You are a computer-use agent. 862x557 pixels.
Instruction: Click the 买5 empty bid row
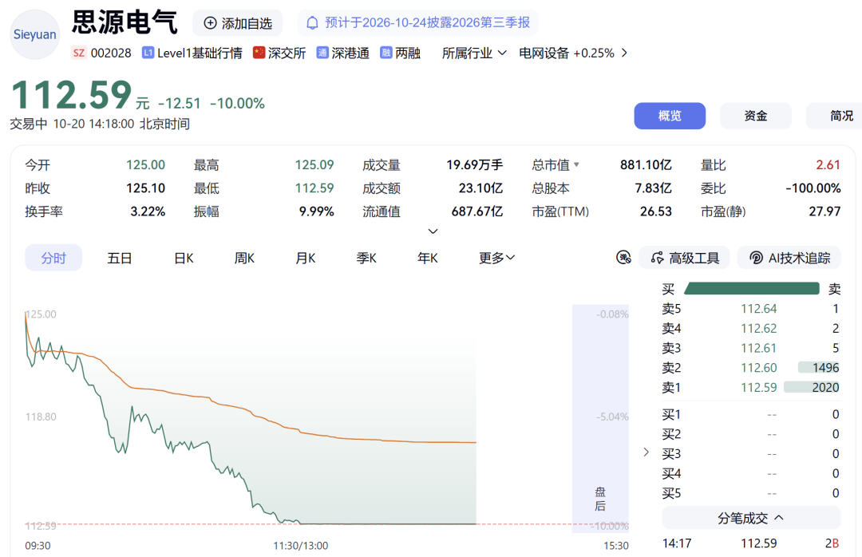(751, 492)
